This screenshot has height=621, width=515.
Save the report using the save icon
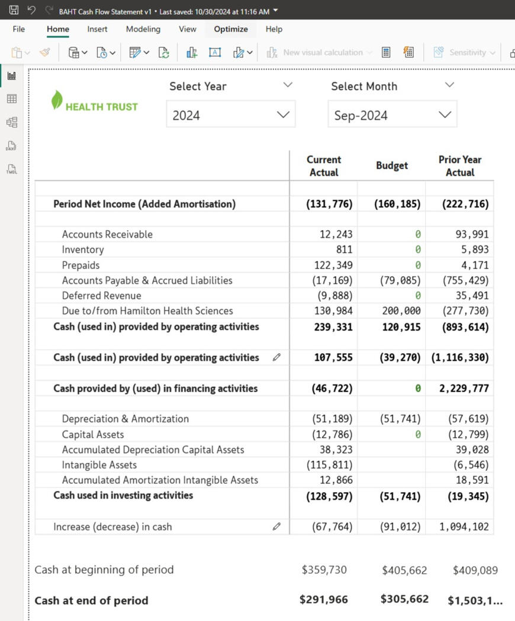pos(13,9)
